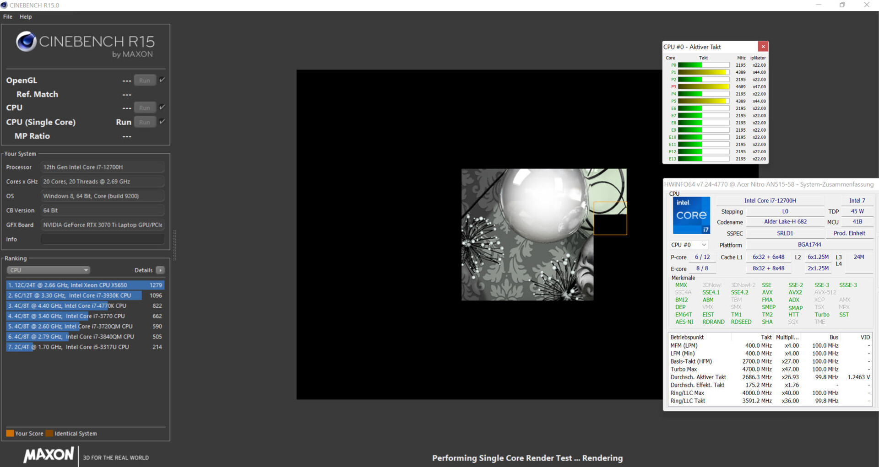Click the P3 core clock bar
The image size is (879, 467).
704,86
